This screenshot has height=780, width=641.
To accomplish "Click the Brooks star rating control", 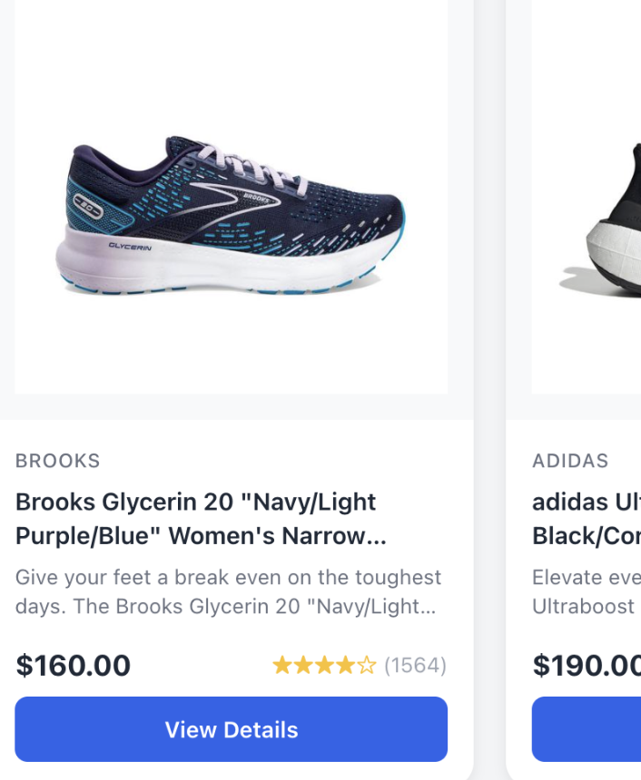I will tap(326, 665).
